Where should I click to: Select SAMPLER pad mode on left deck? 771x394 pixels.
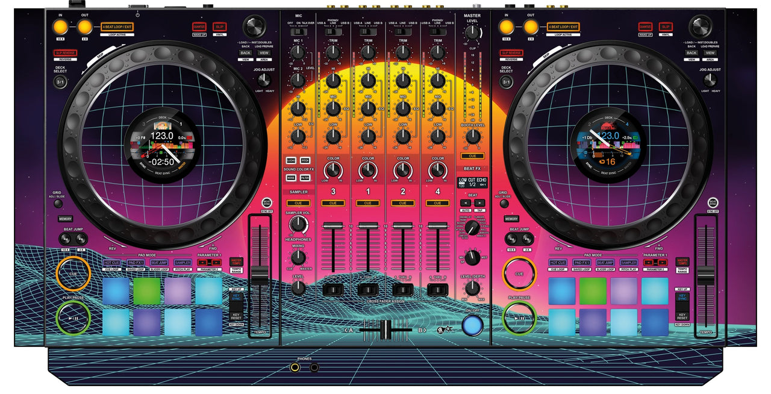(x=183, y=263)
